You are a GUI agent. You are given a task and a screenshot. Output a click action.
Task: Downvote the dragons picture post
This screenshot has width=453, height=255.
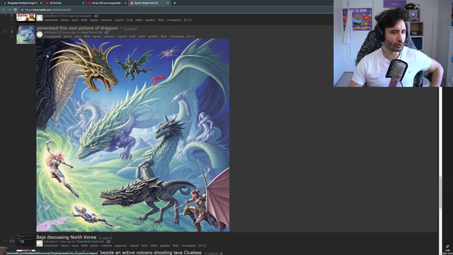point(12,36)
